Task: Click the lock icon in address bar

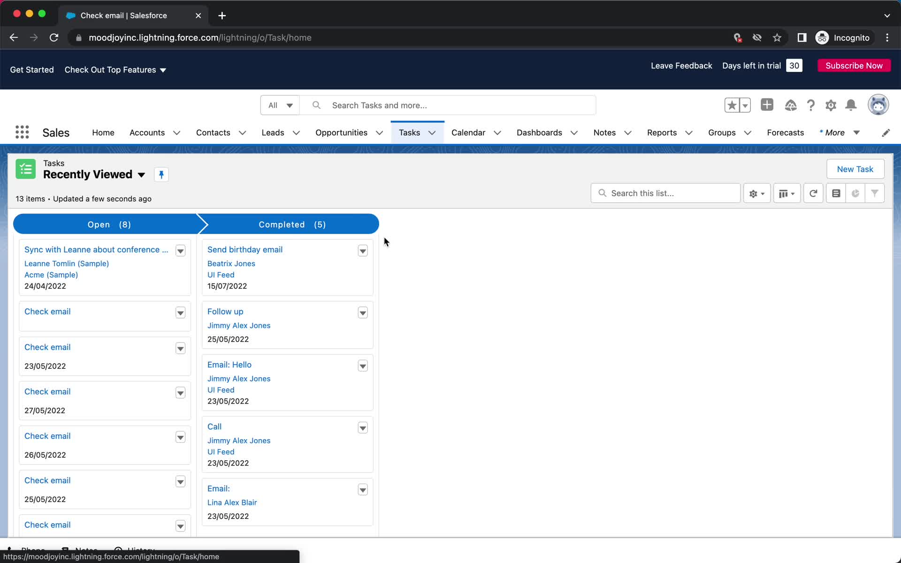Action: coord(78,38)
